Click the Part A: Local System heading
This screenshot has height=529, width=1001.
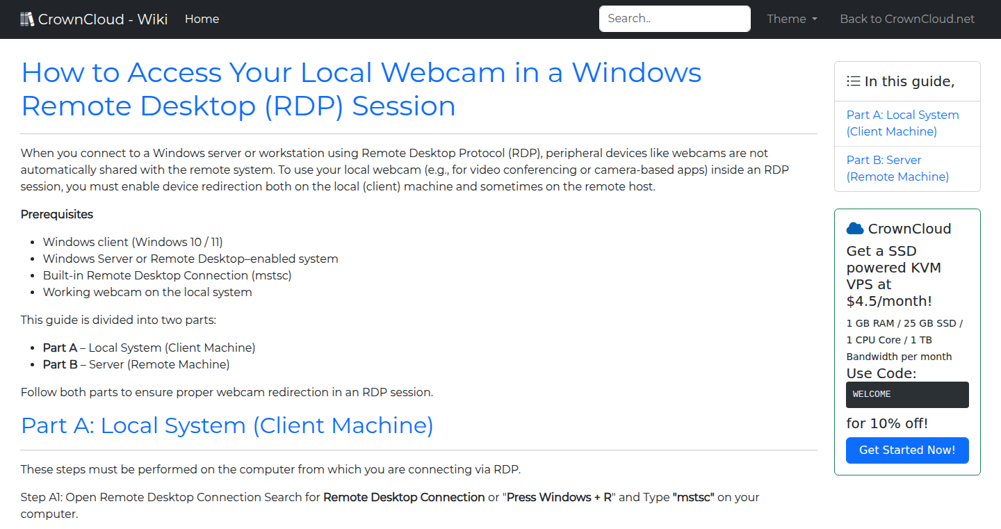click(227, 425)
